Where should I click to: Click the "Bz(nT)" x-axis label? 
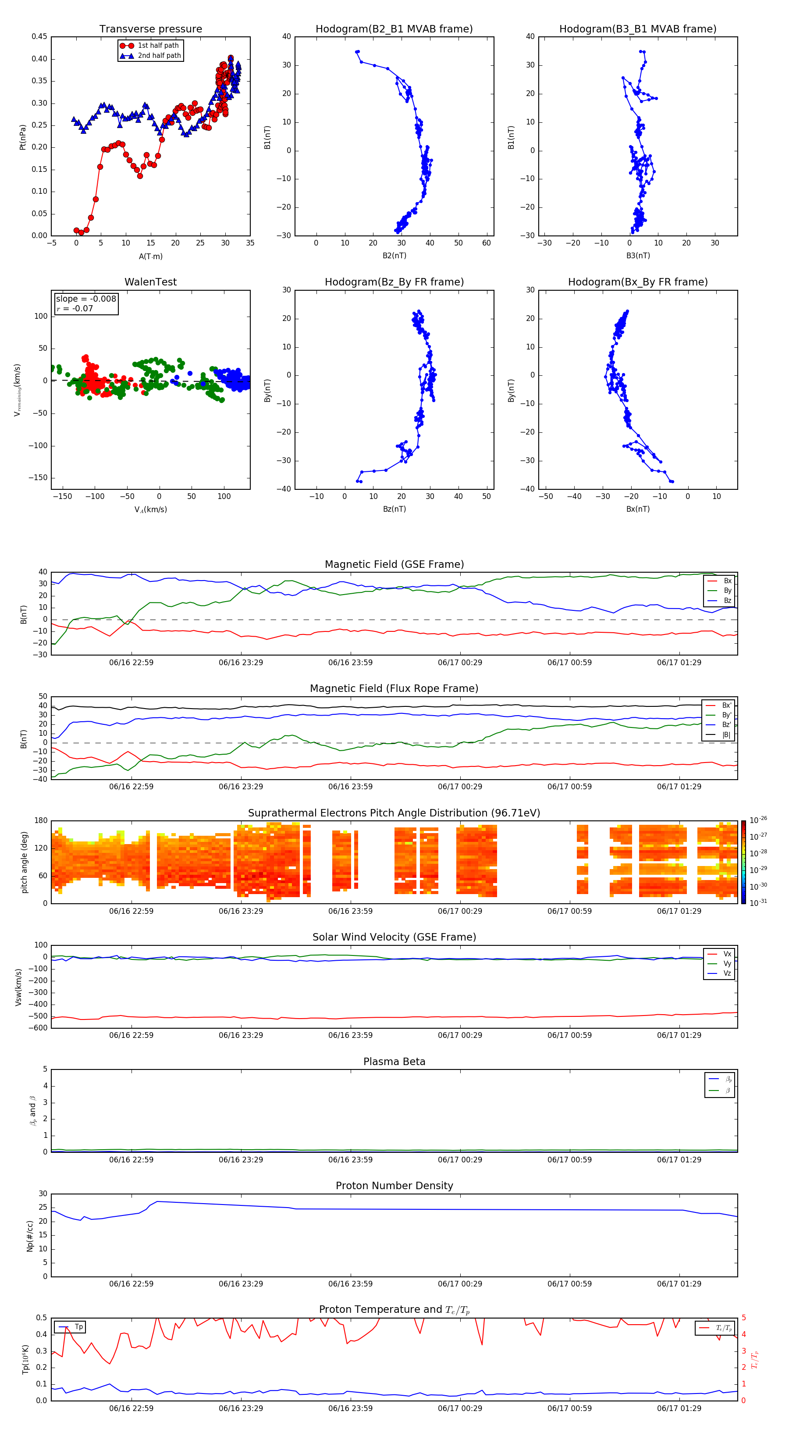coord(394,509)
